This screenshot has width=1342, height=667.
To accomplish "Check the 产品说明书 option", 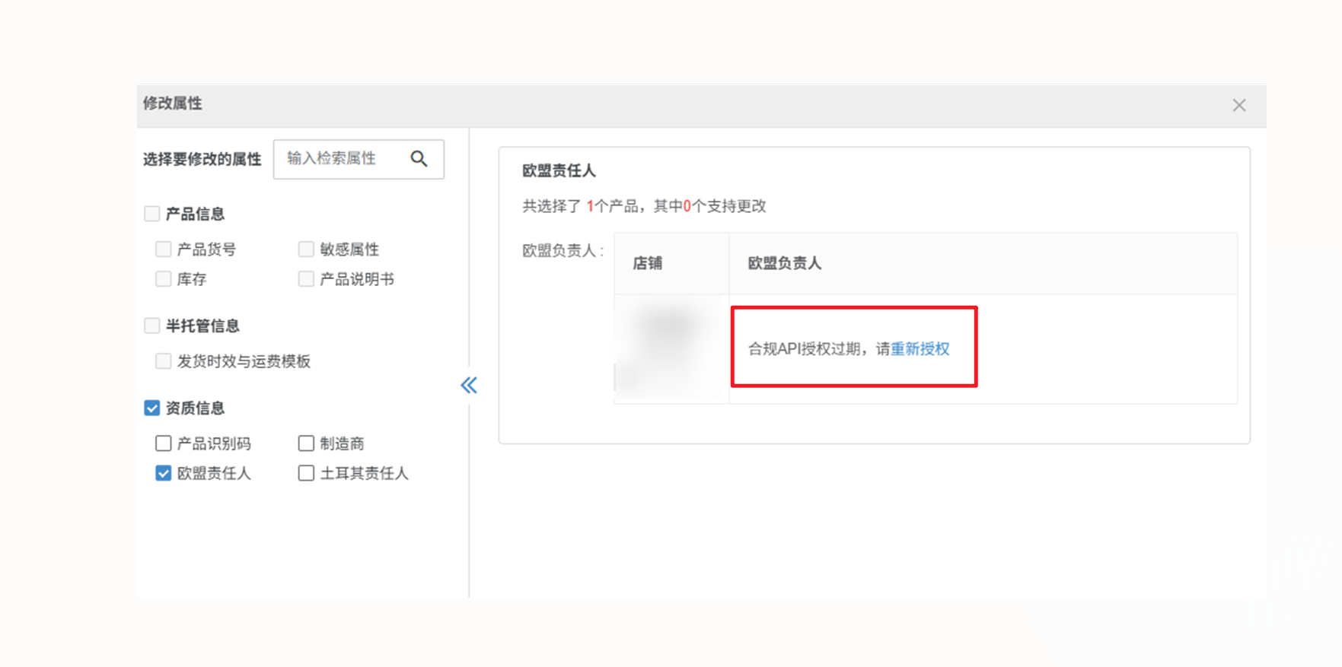I will tap(306, 279).
